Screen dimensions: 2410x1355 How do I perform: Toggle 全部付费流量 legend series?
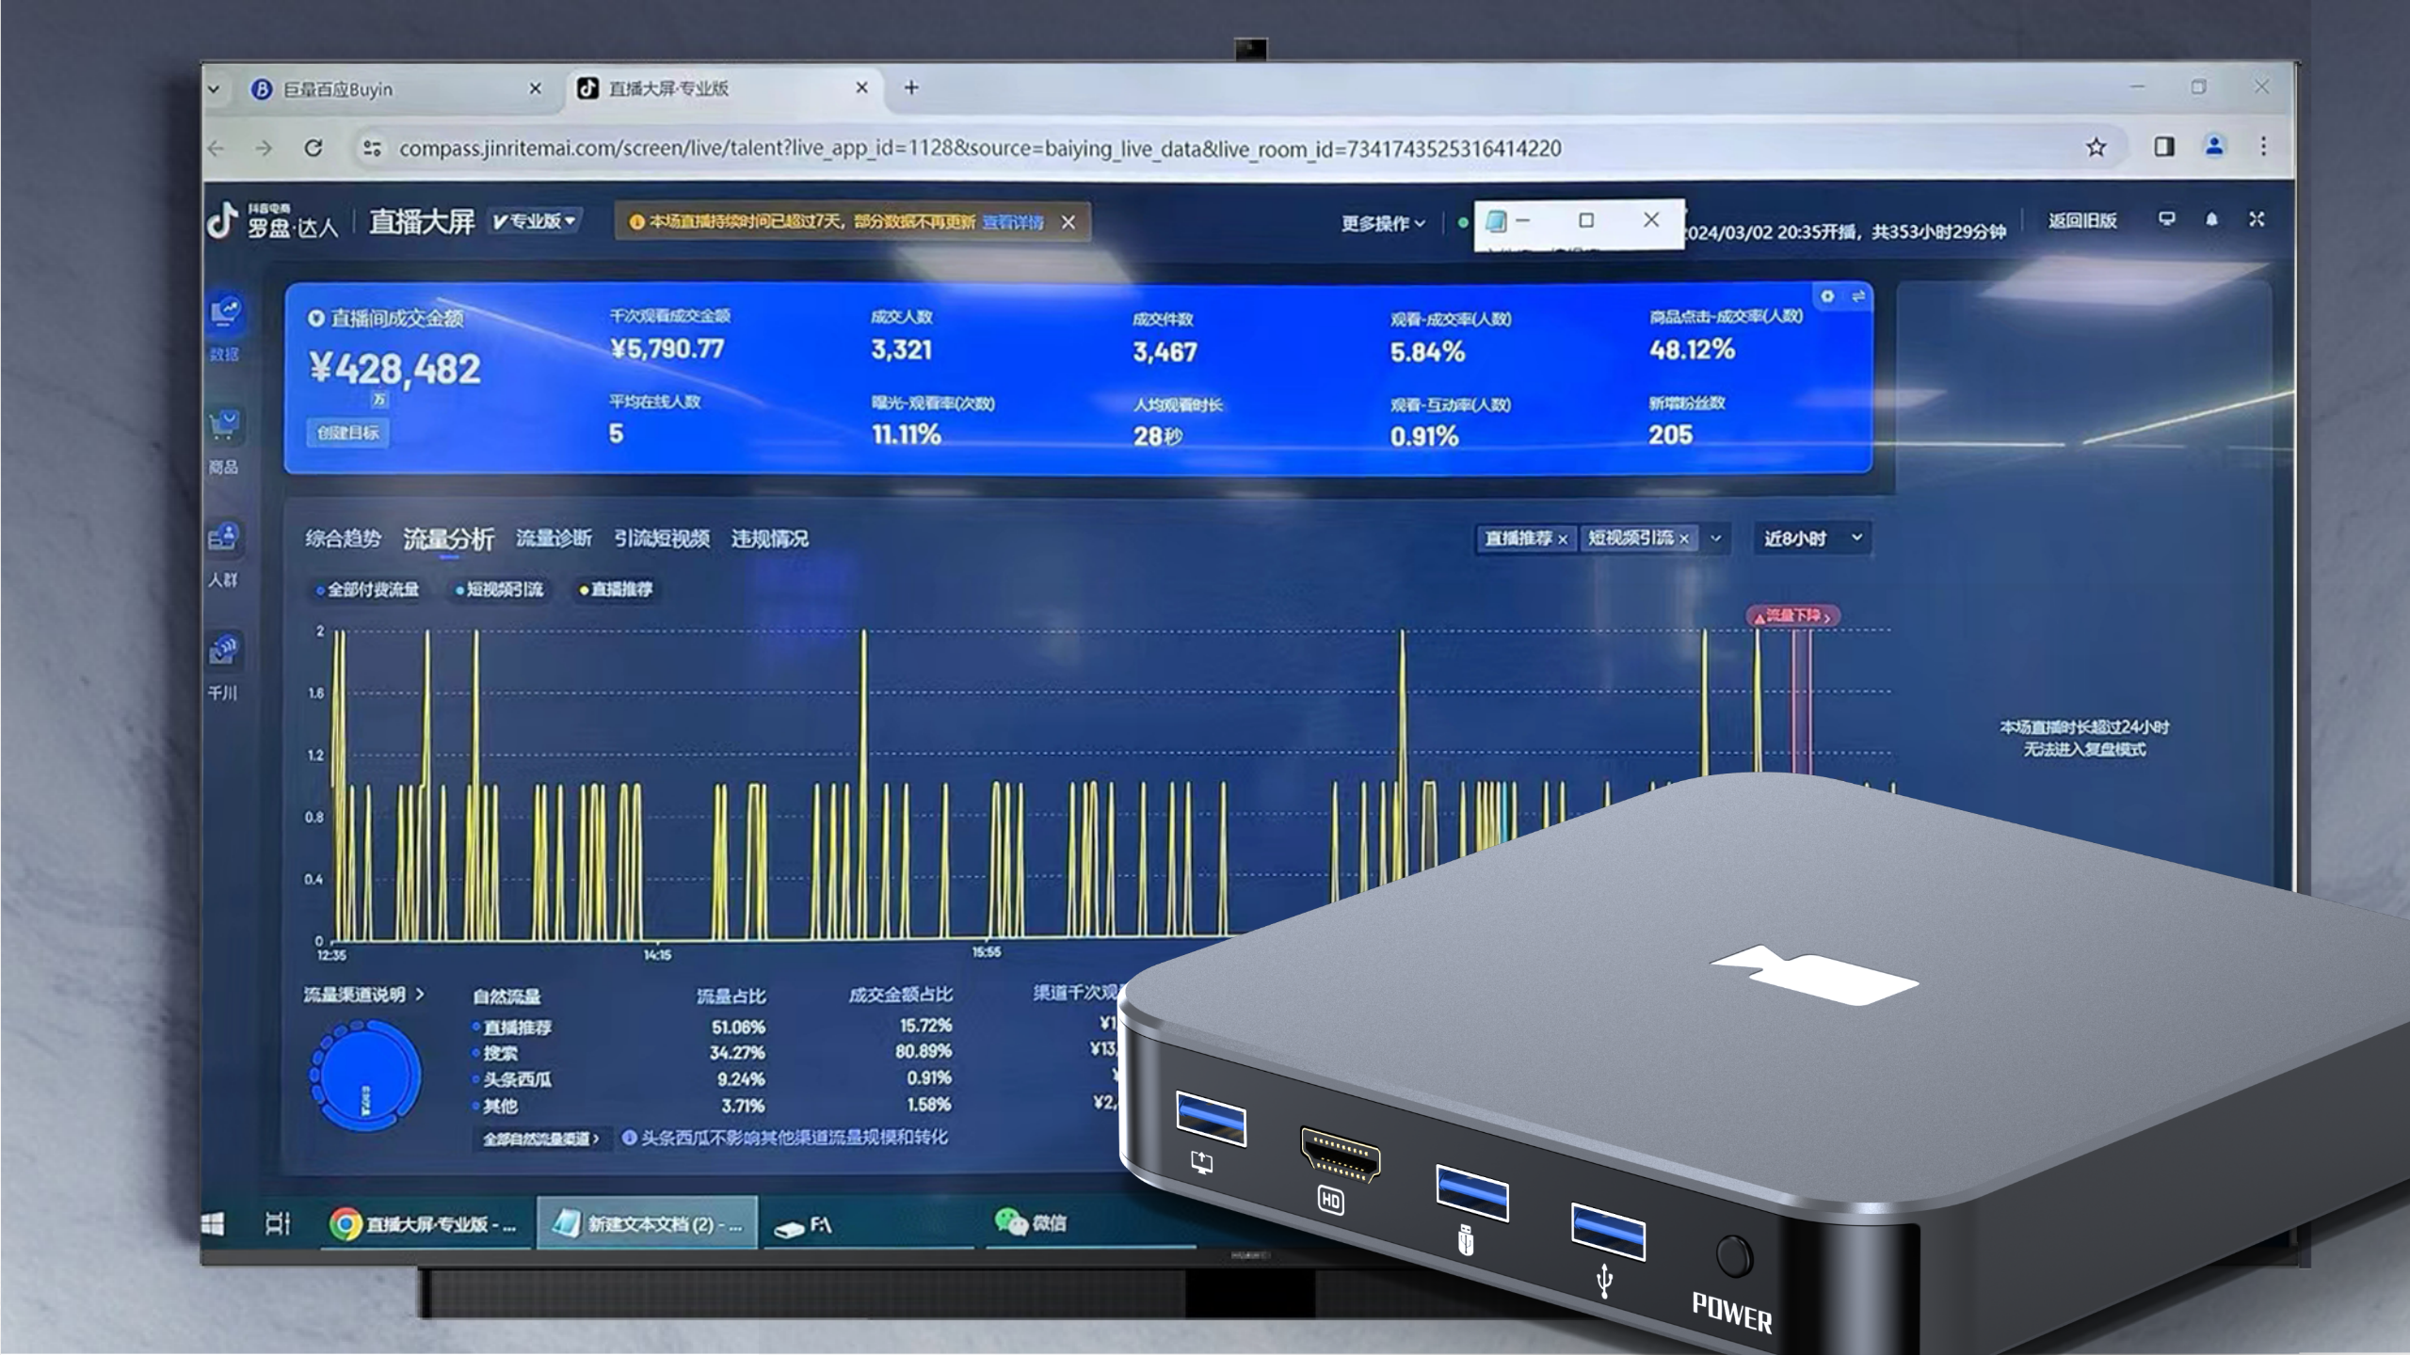[368, 590]
